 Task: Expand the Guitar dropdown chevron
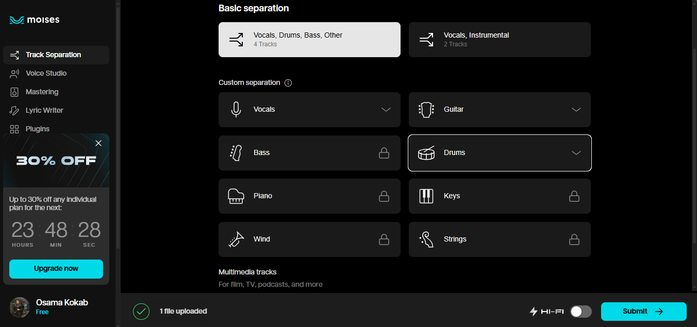pos(576,109)
